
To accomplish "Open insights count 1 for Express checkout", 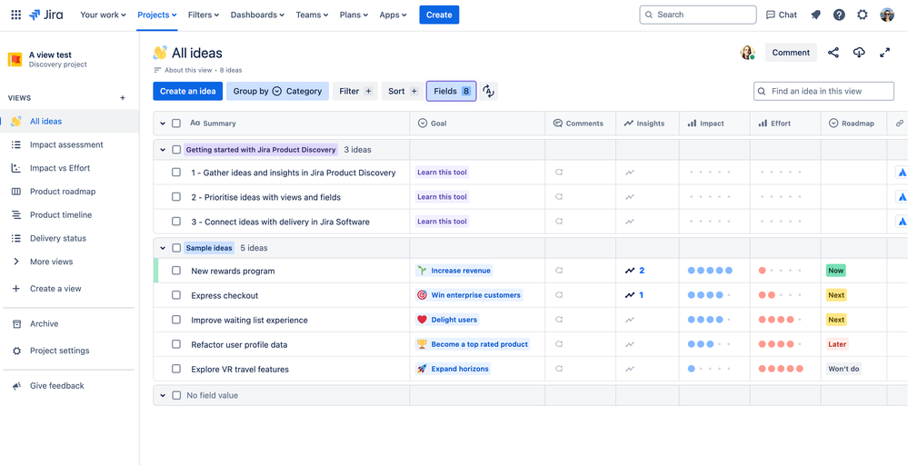I will [x=634, y=295].
